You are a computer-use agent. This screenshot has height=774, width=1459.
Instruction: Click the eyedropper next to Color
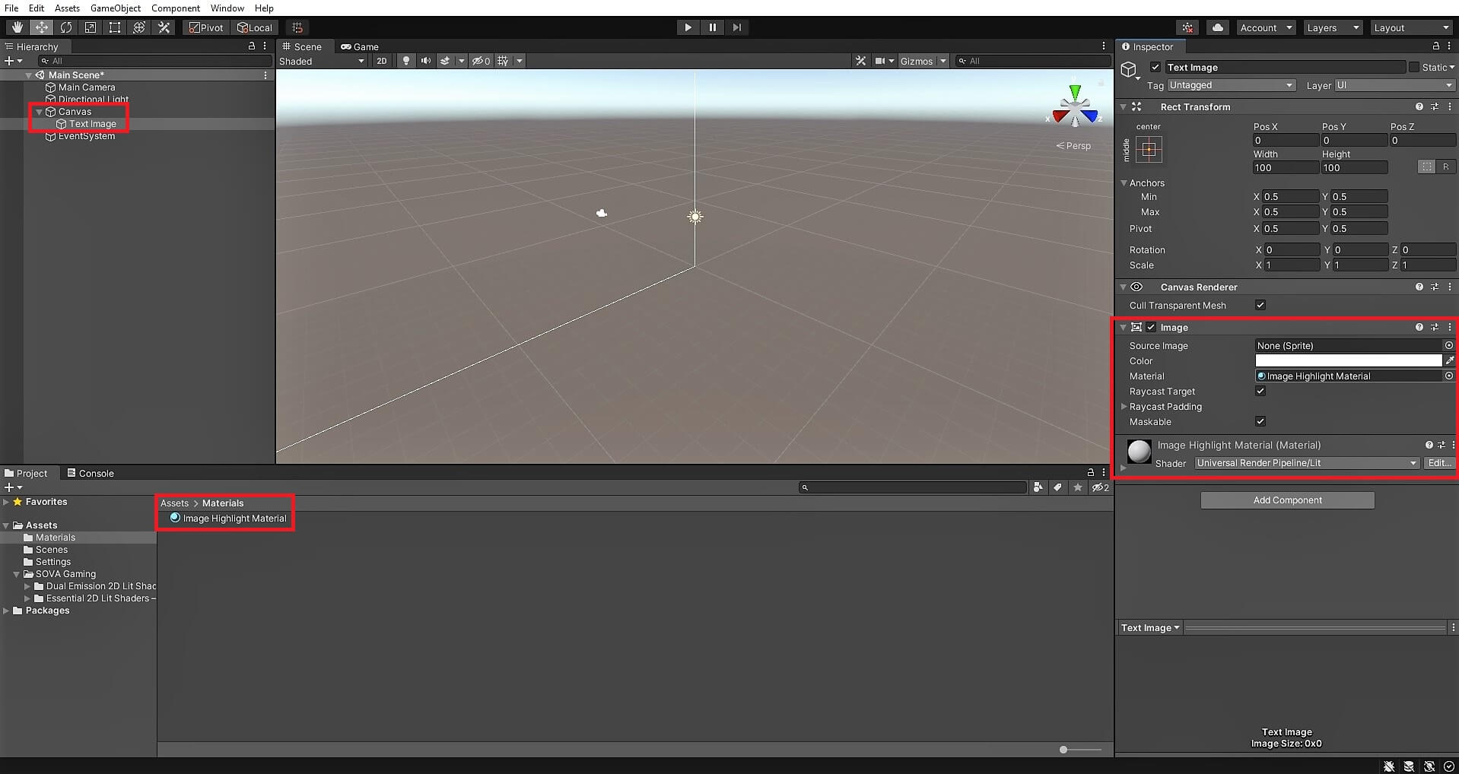click(1450, 361)
